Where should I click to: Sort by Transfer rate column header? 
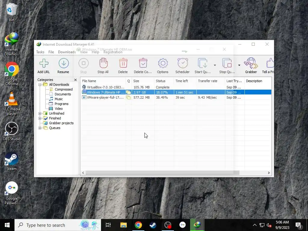tap(211, 81)
